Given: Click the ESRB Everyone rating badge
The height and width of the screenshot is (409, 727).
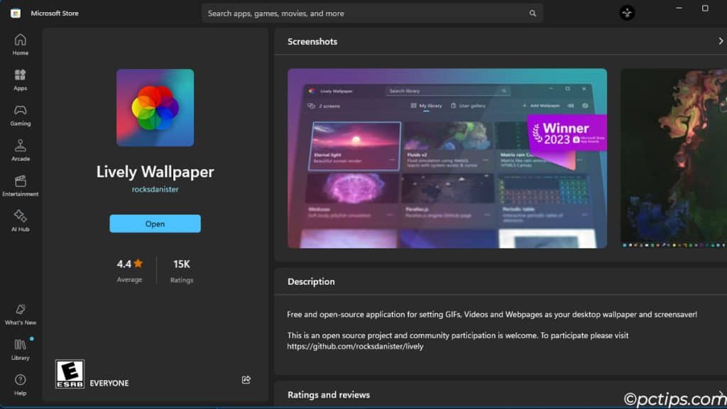Looking at the screenshot, I should 70,373.
